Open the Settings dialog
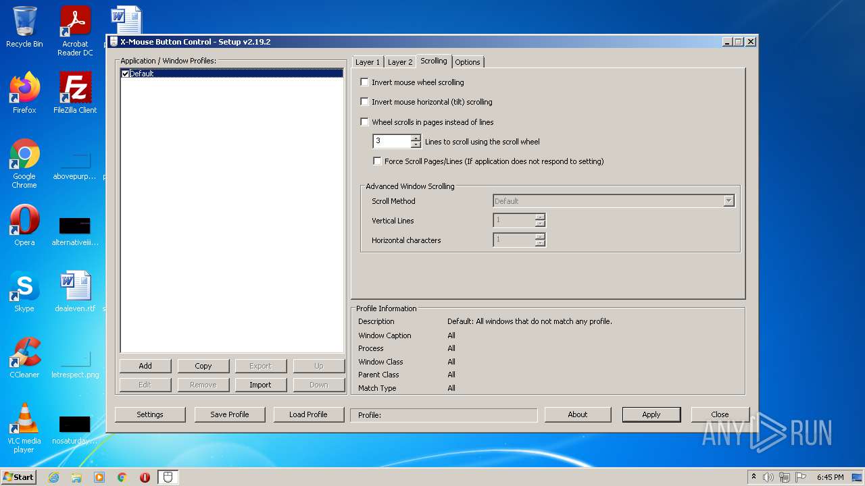 point(150,414)
